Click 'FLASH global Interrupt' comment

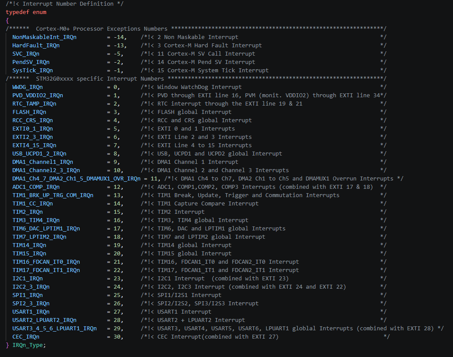click(195, 113)
